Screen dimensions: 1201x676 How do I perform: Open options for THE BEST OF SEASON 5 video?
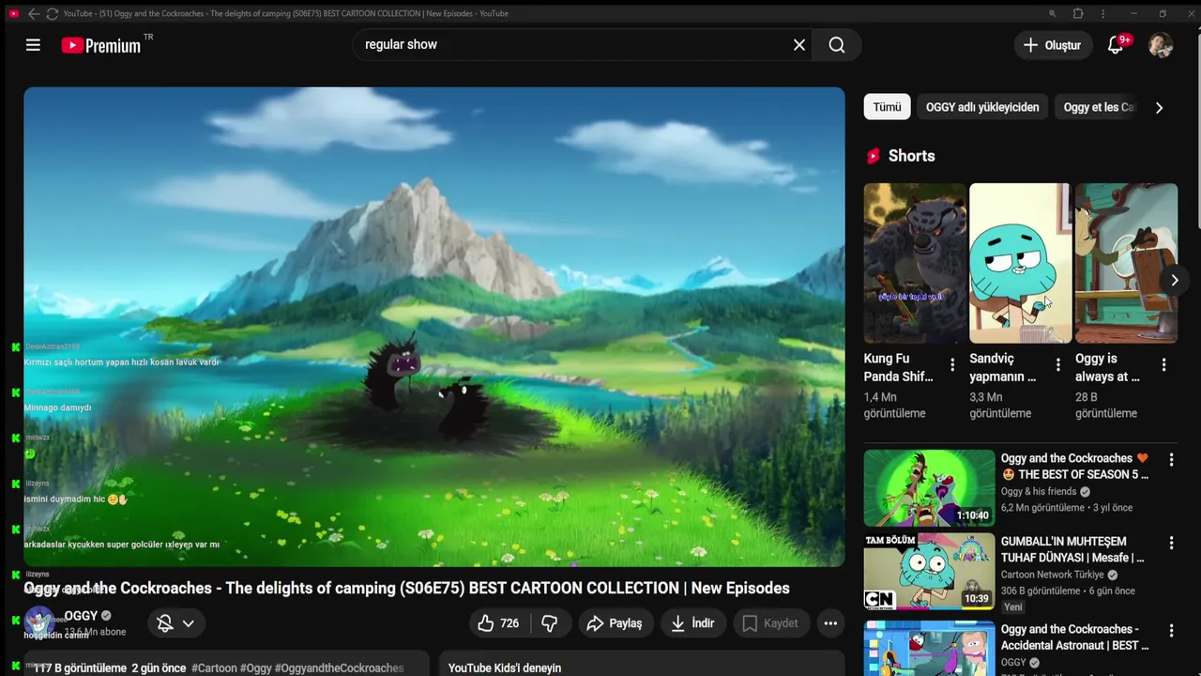tap(1171, 460)
